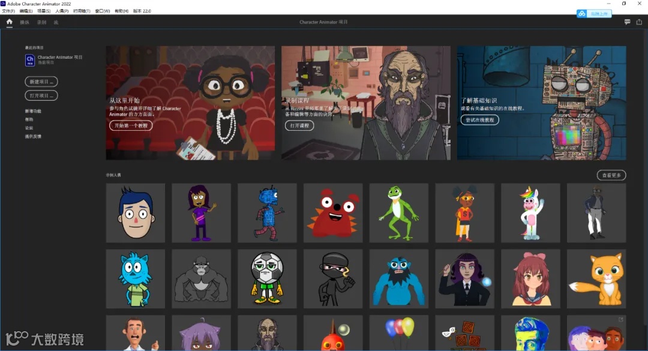Screen dimensions: 648x351
Task: Select the blue patterned running puppet
Action: click(267, 213)
